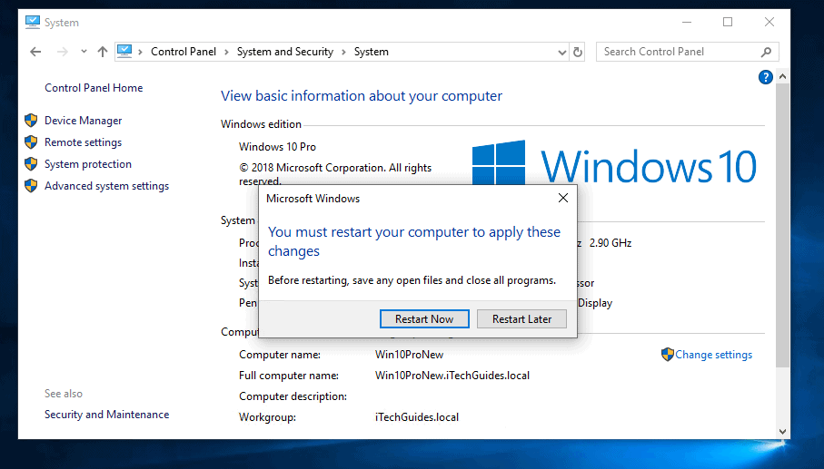Open Device Manager link
The image size is (824, 469).
point(83,120)
